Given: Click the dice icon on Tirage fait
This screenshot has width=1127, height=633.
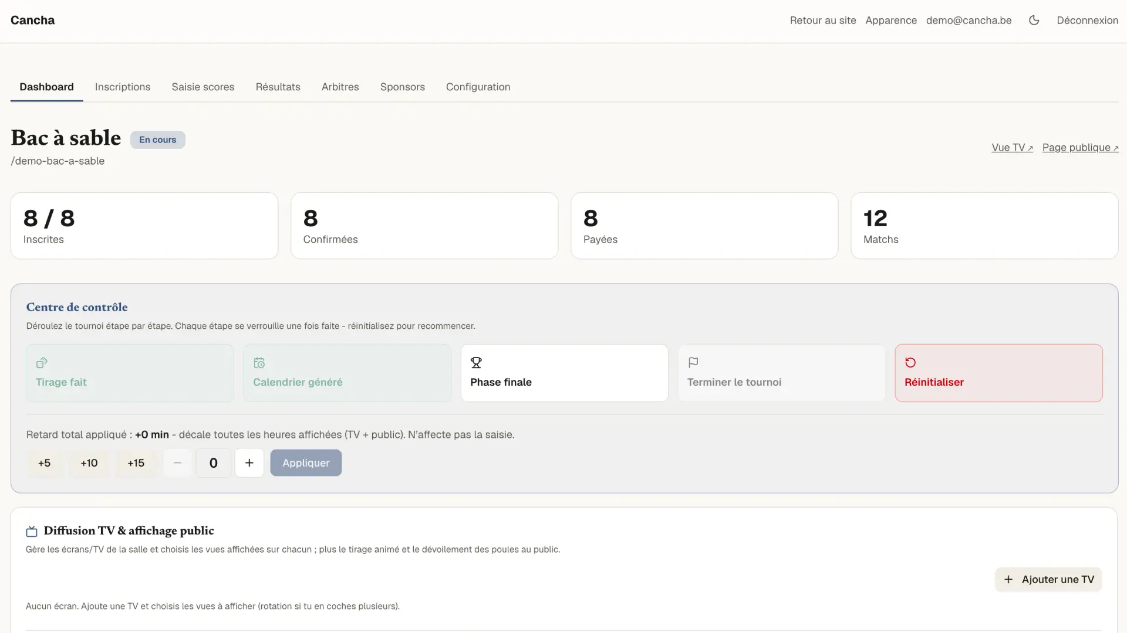Looking at the screenshot, I should pos(42,363).
